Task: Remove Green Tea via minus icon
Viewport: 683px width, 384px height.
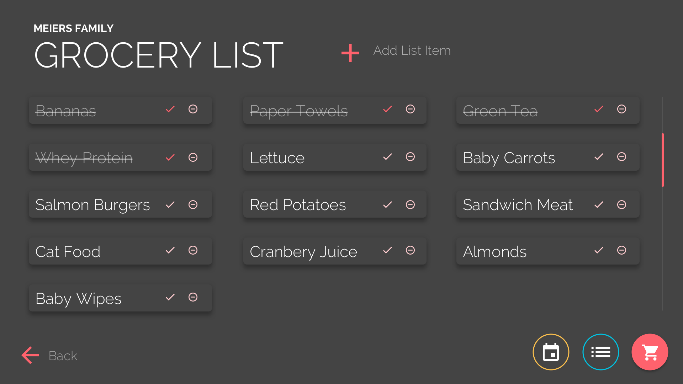Action: [621, 109]
